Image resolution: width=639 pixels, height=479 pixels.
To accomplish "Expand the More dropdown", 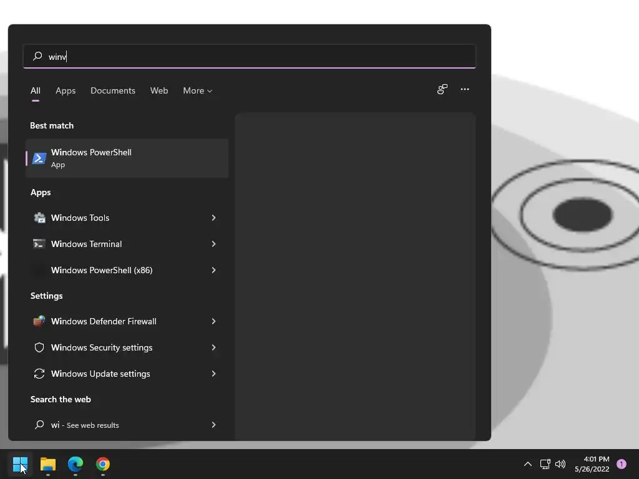I will coord(198,90).
